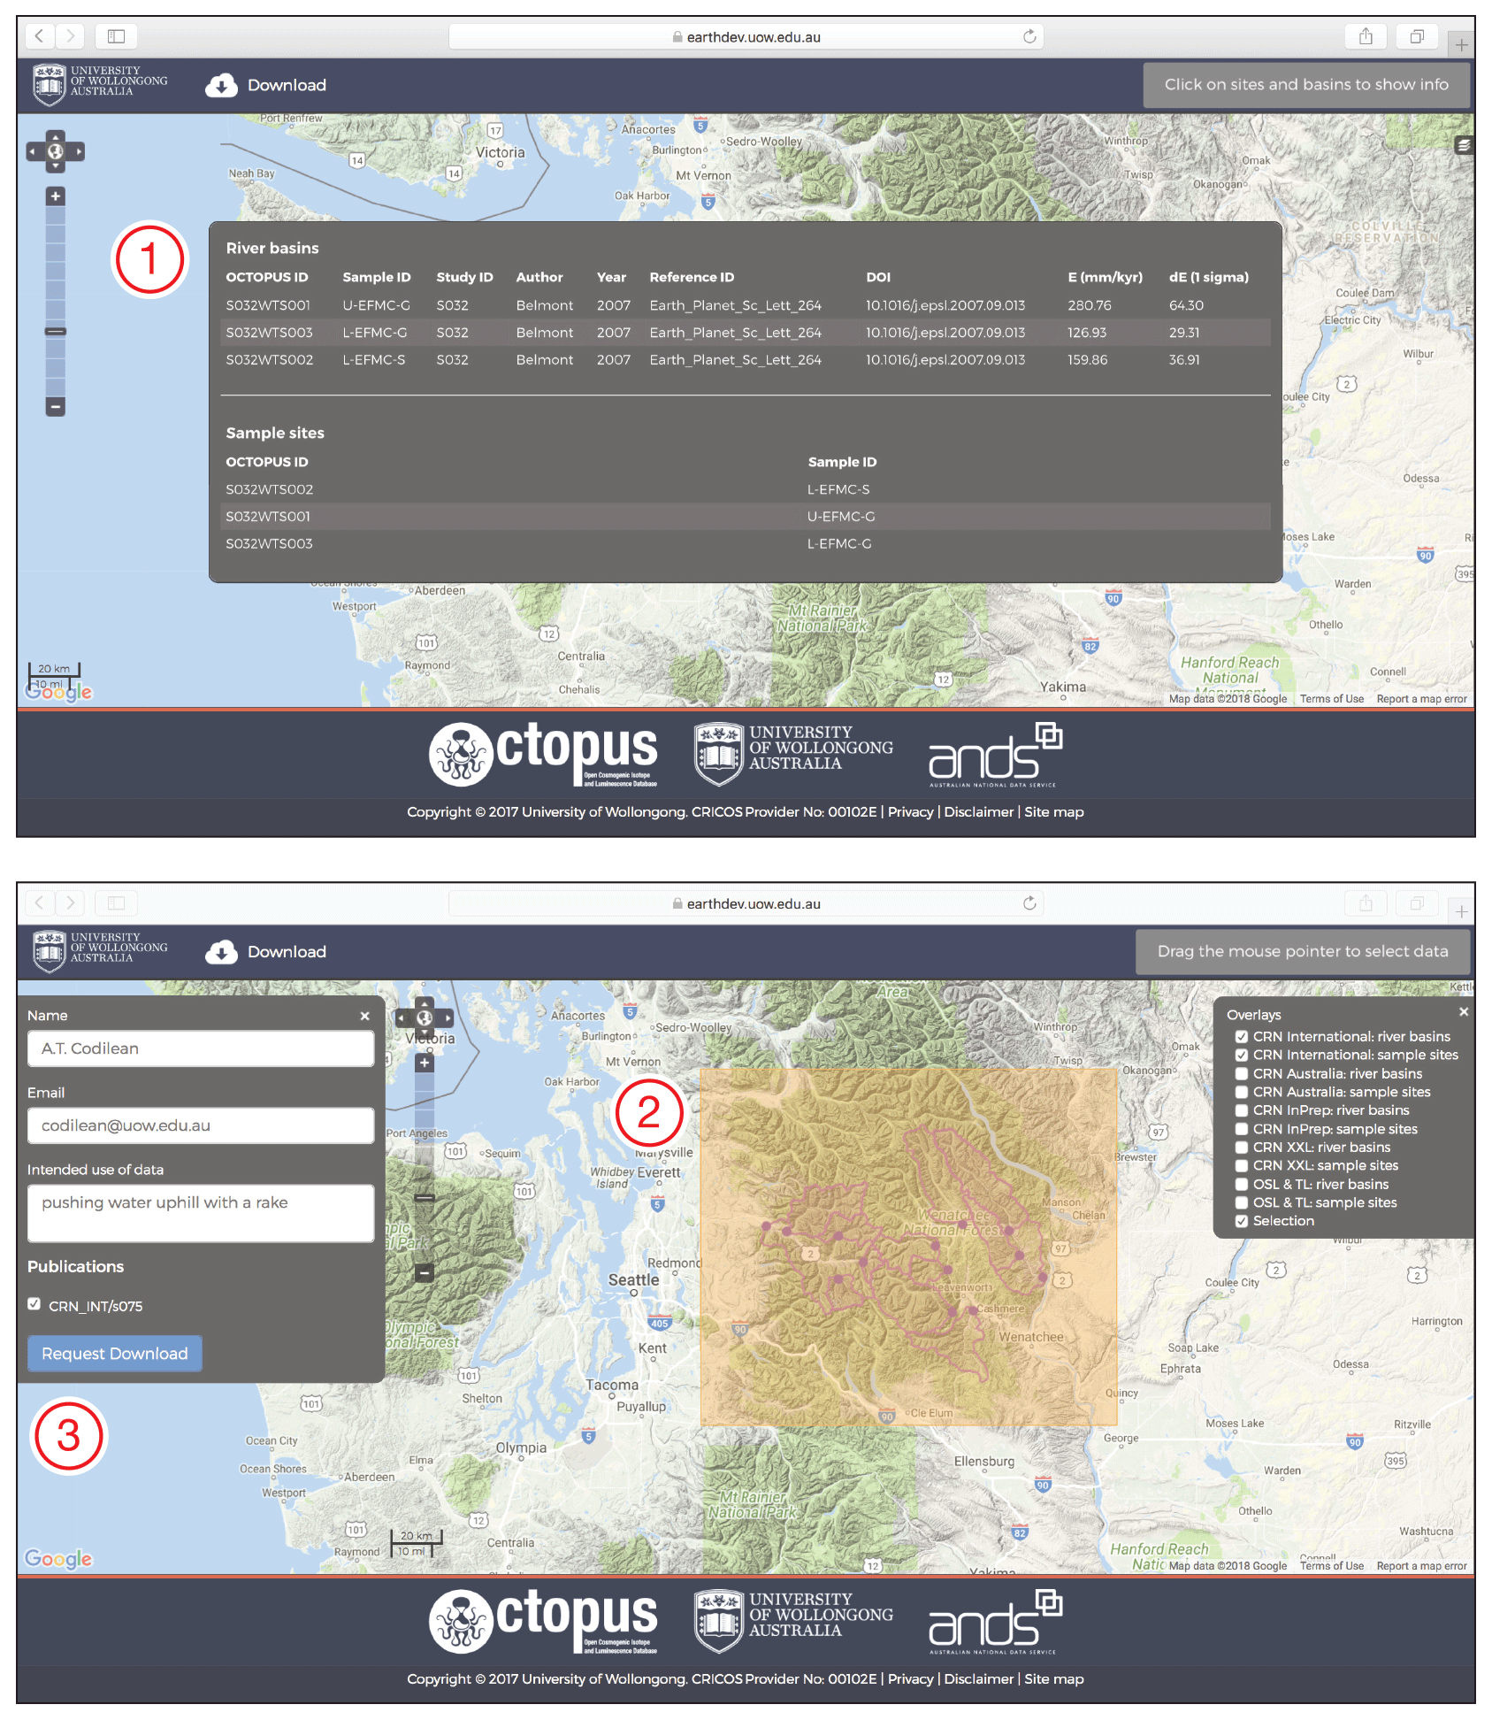Toggle the sidebar icon in upper browser toolbar
Image resolution: width=1492 pixels, height=1720 pixels.
(116, 36)
